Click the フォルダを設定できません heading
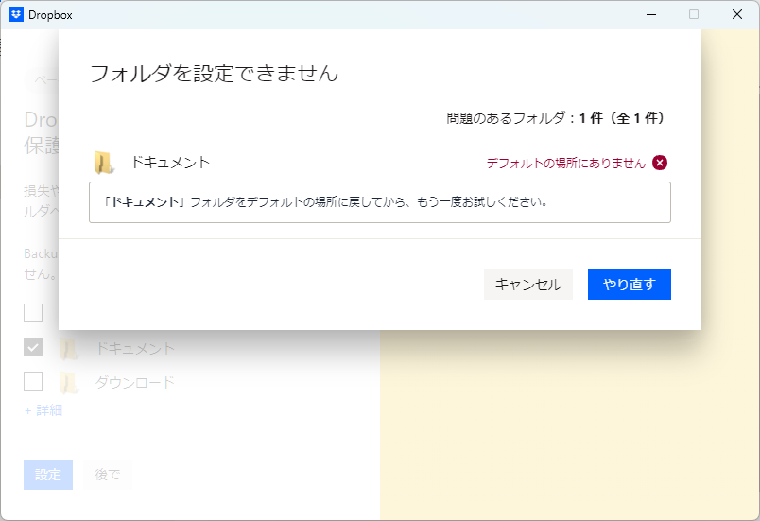The height and width of the screenshot is (521, 760). click(x=215, y=74)
